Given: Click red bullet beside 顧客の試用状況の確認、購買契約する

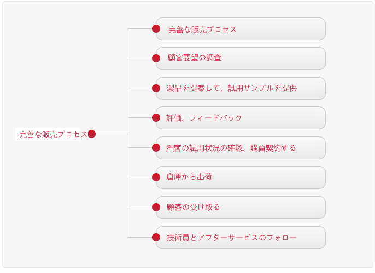Looking at the screenshot, I should [156, 147].
